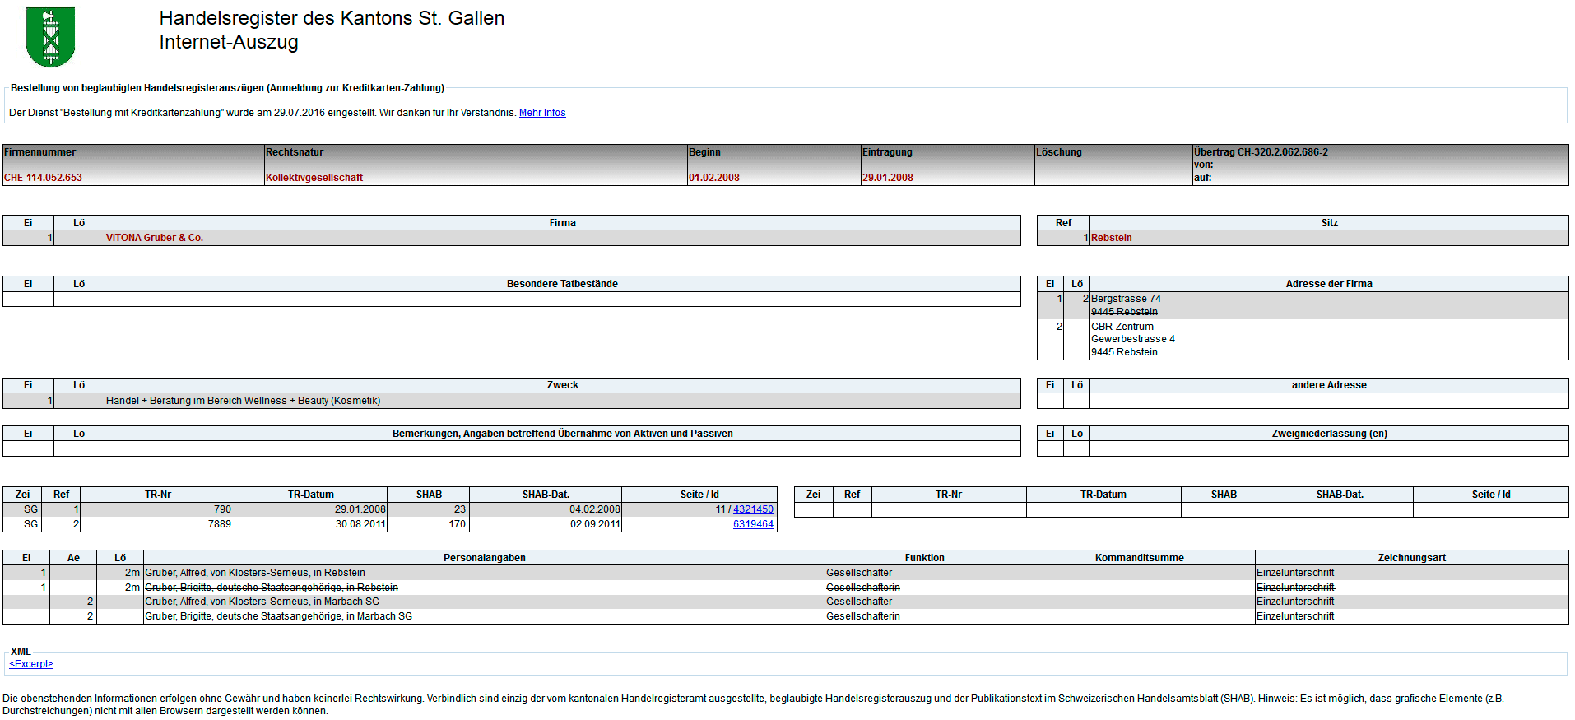1575x720 pixels.
Task: Click SHAB-Dat. 02.09.2011 cell
Action: point(546,524)
